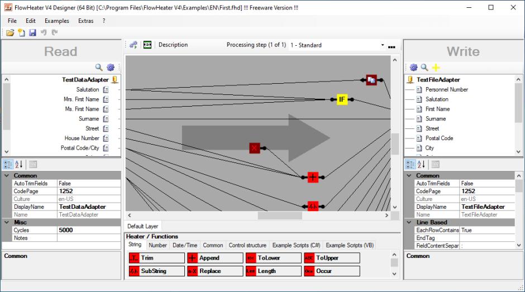Screen dimensions: 525x292
Task: Sort Read properties alphabetically
Action: (19, 164)
